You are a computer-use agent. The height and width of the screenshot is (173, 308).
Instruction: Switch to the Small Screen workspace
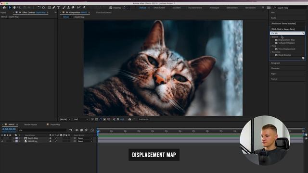[x=159, y=8]
